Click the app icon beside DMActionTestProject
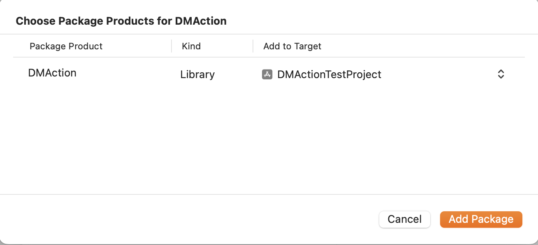The image size is (538, 245). pos(267,74)
